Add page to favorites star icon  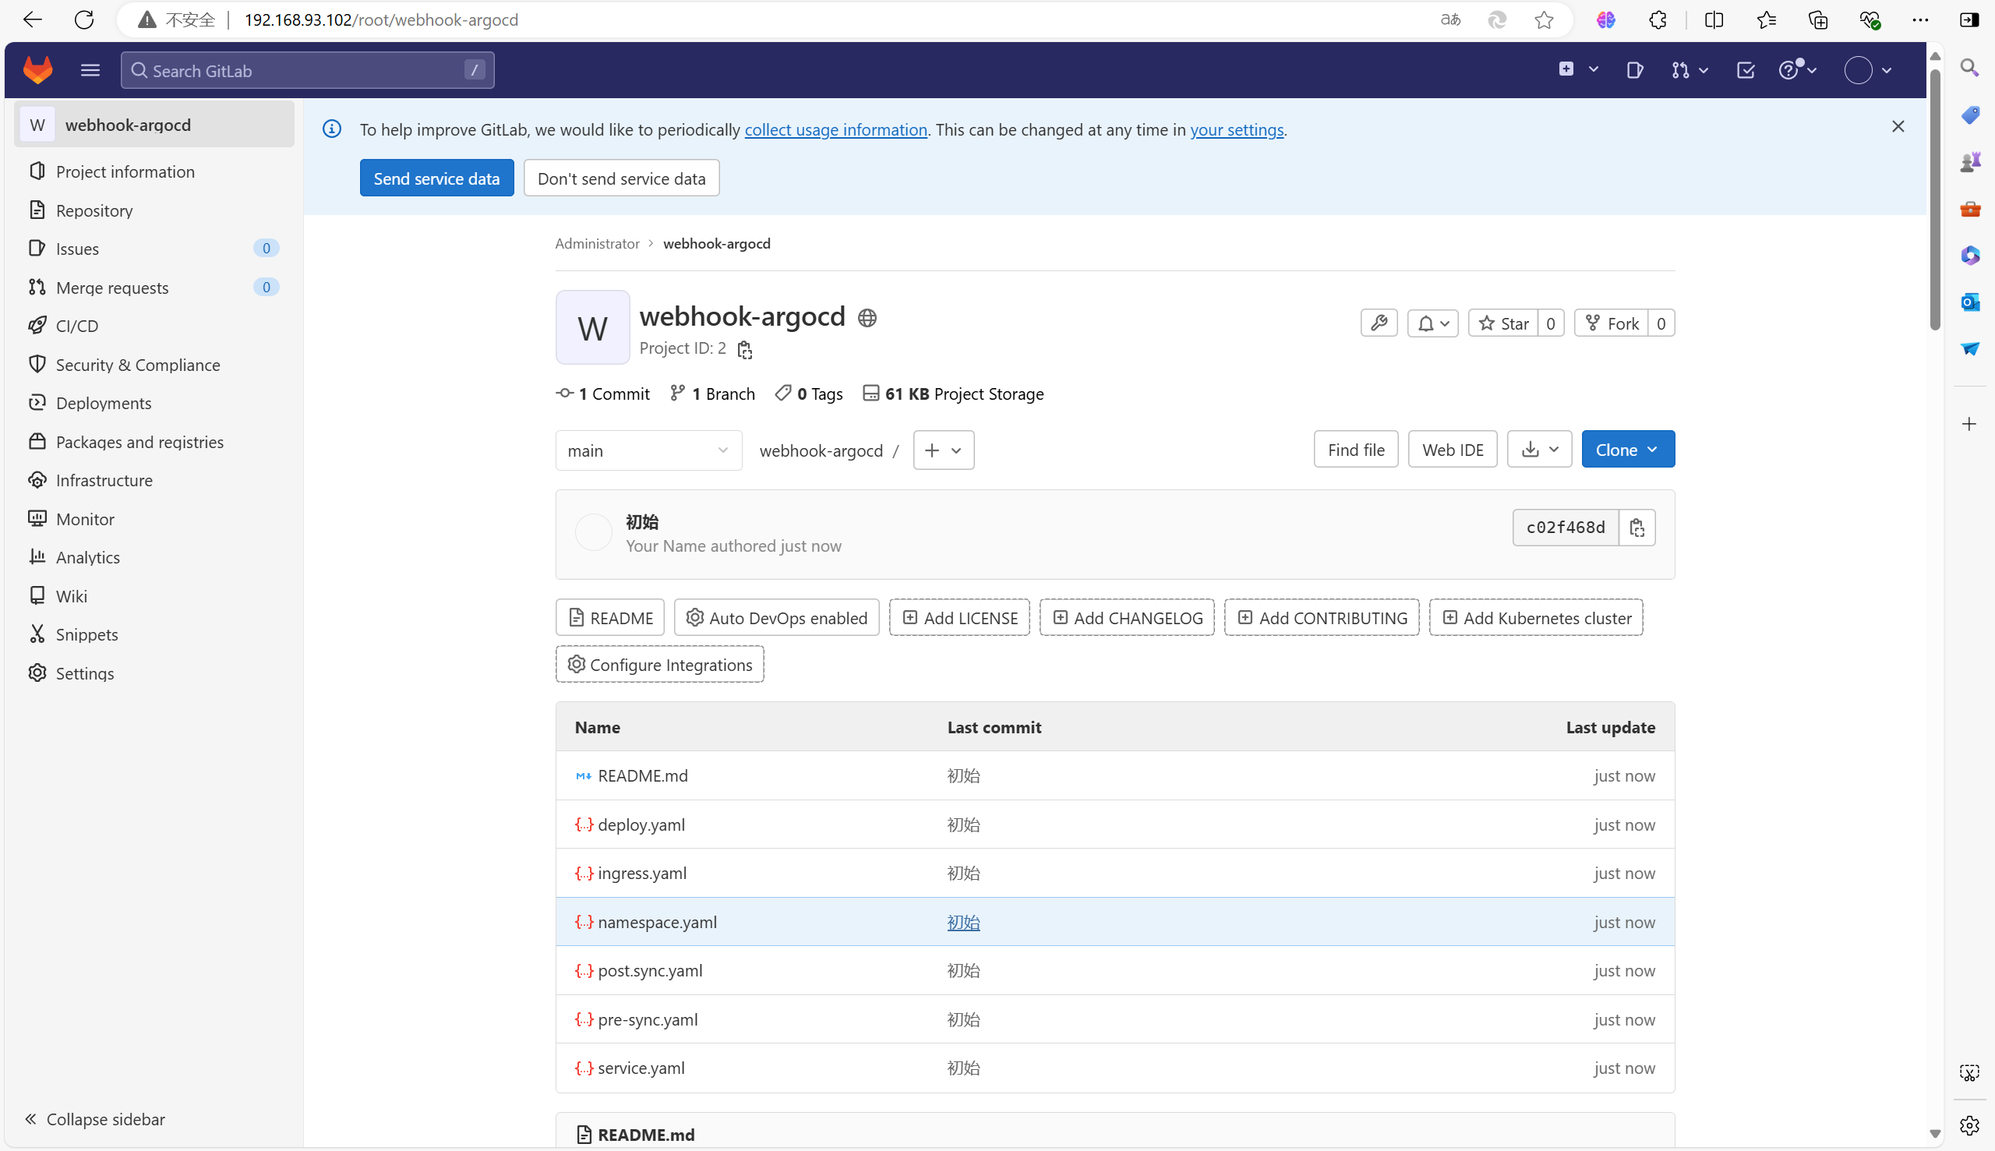click(x=1544, y=19)
